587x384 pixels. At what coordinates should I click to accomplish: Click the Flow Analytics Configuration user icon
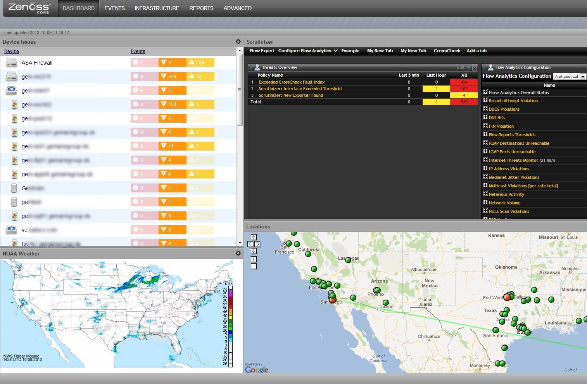click(490, 67)
